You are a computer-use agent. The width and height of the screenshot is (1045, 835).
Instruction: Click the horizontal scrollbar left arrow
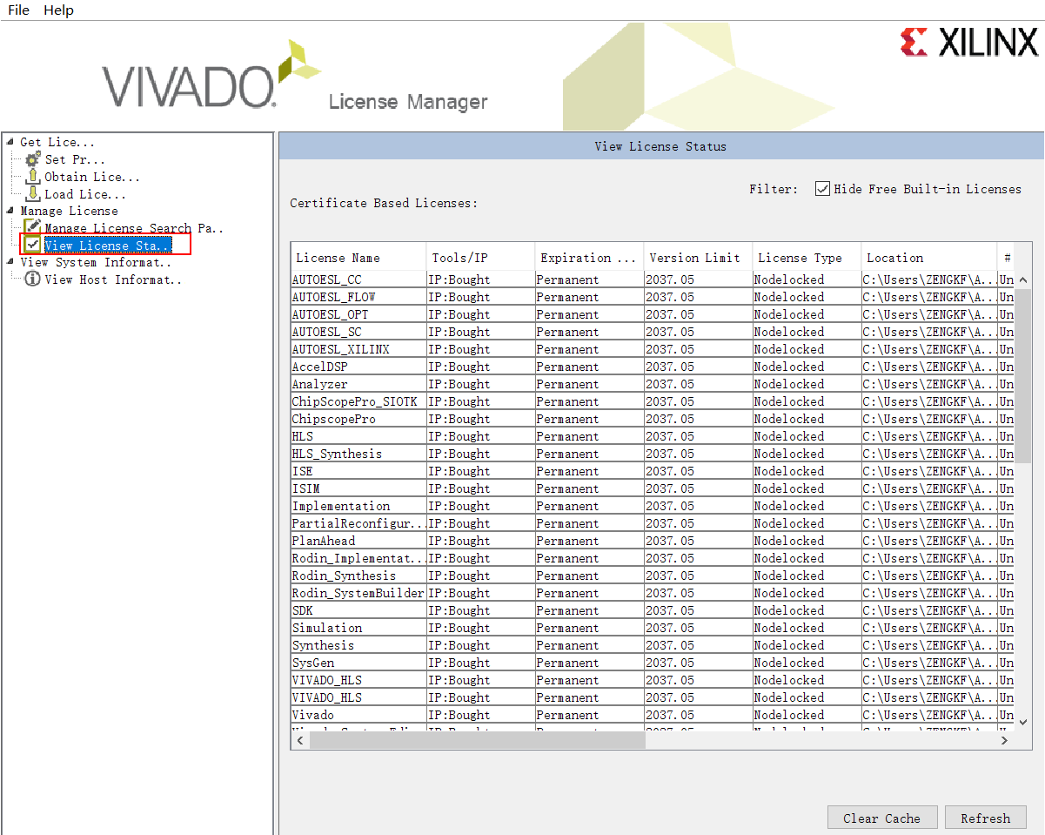(300, 740)
